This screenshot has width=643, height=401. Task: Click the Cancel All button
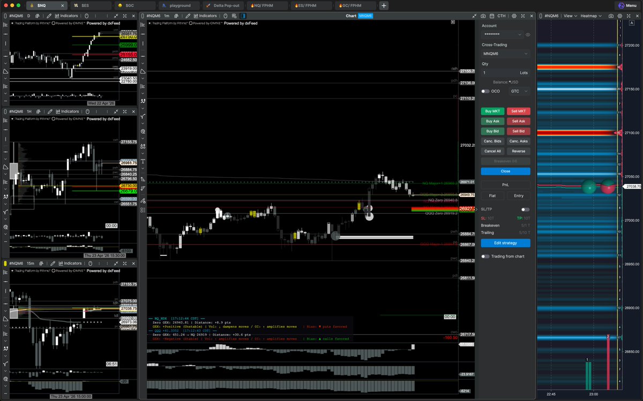pos(492,151)
